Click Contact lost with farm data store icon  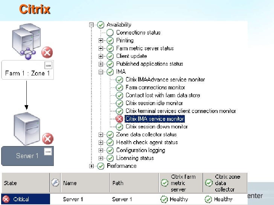(119, 95)
